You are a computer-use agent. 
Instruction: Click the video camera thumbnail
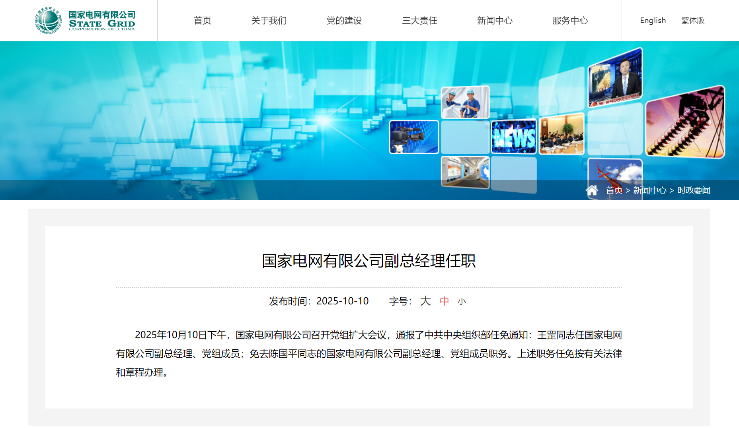[x=414, y=137]
